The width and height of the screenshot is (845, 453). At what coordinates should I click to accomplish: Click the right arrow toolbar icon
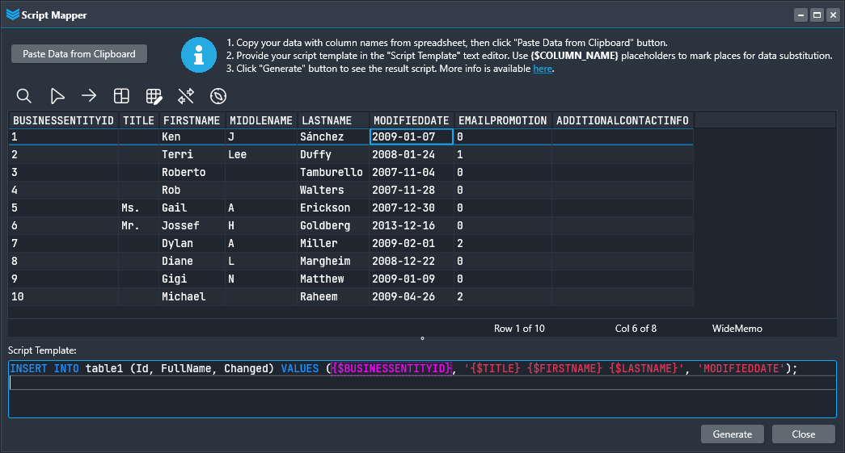[x=89, y=96]
